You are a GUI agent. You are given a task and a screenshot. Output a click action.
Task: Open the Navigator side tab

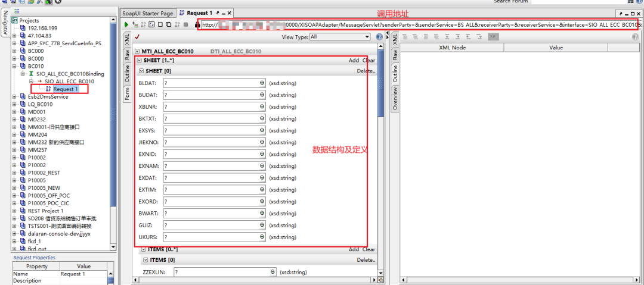(x=5, y=22)
